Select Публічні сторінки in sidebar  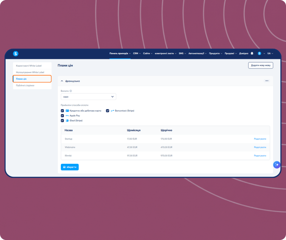[x=32, y=85]
